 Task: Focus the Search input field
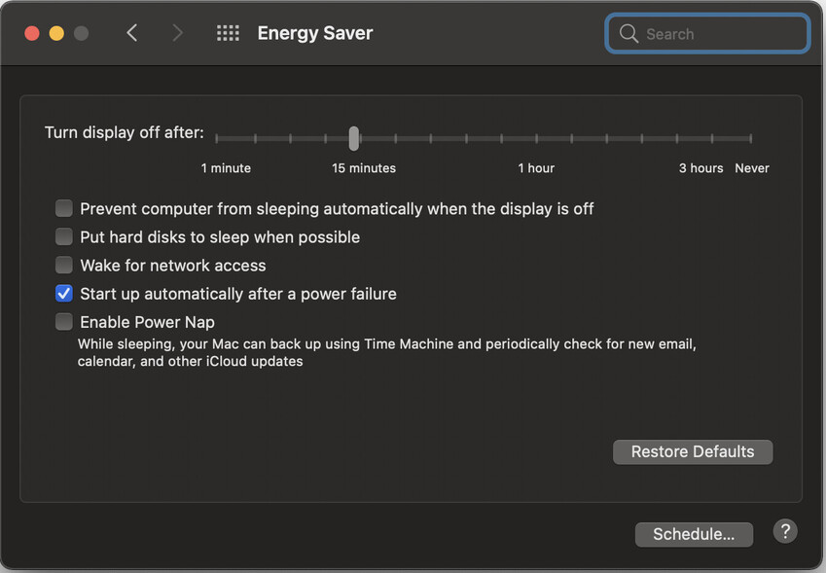[707, 34]
